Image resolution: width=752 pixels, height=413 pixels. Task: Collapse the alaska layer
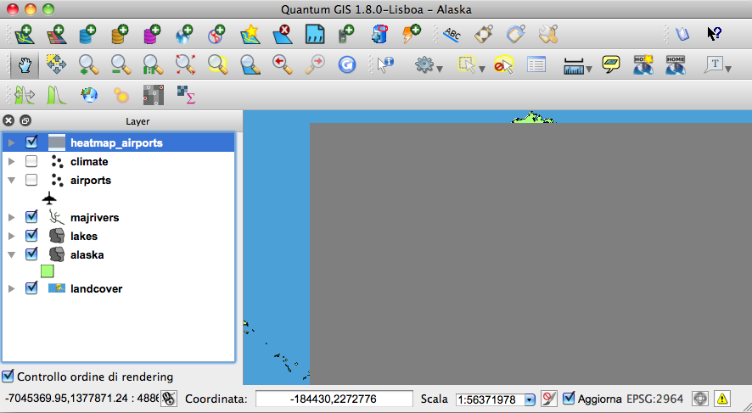[x=12, y=255]
